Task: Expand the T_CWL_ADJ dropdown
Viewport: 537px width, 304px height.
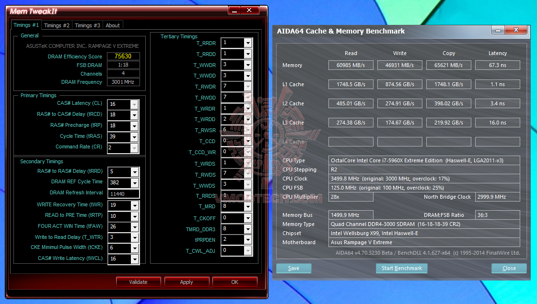Action: pyautogui.click(x=248, y=251)
